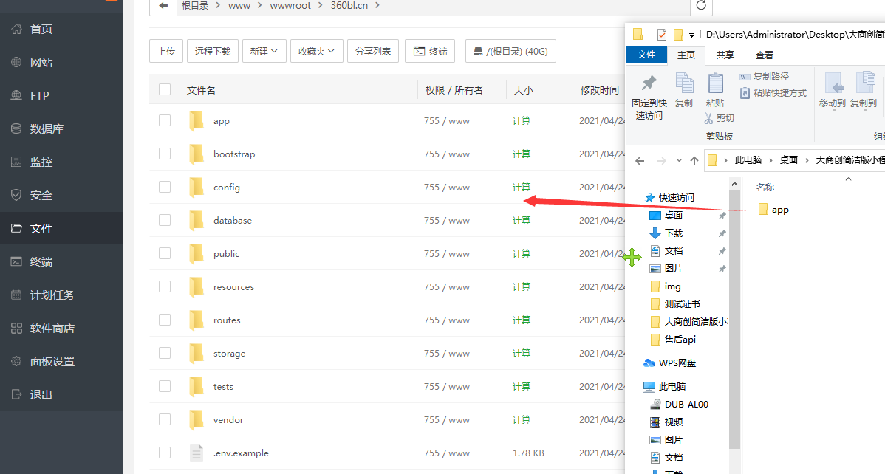Open the 数据库 section in the sidebar
The height and width of the screenshot is (474, 885).
(x=47, y=129)
